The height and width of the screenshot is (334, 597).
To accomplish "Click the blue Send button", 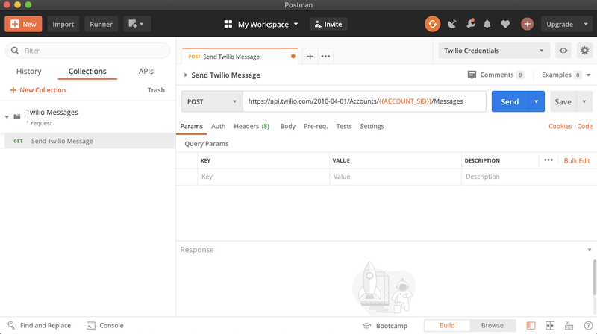I will click(510, 101).
